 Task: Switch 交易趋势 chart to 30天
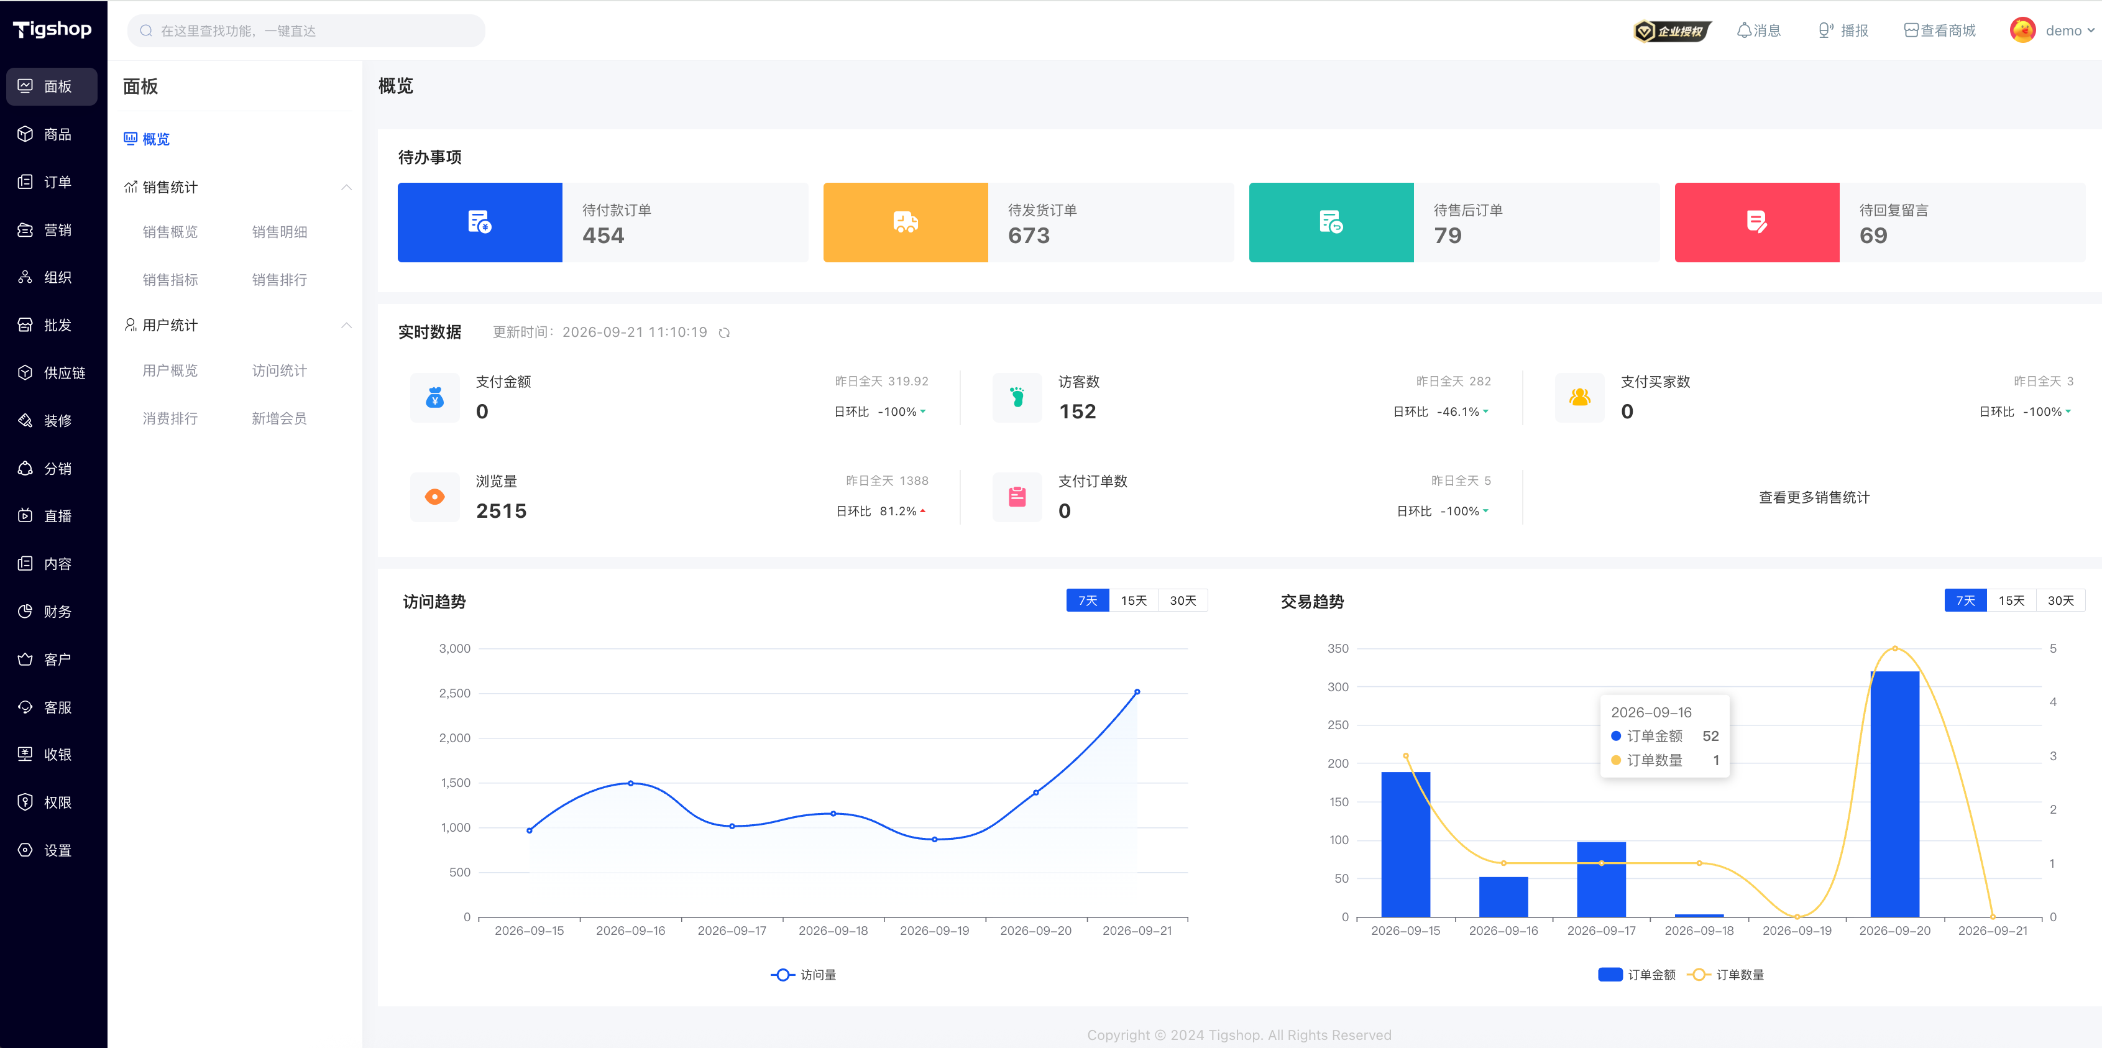point(2060,600)
